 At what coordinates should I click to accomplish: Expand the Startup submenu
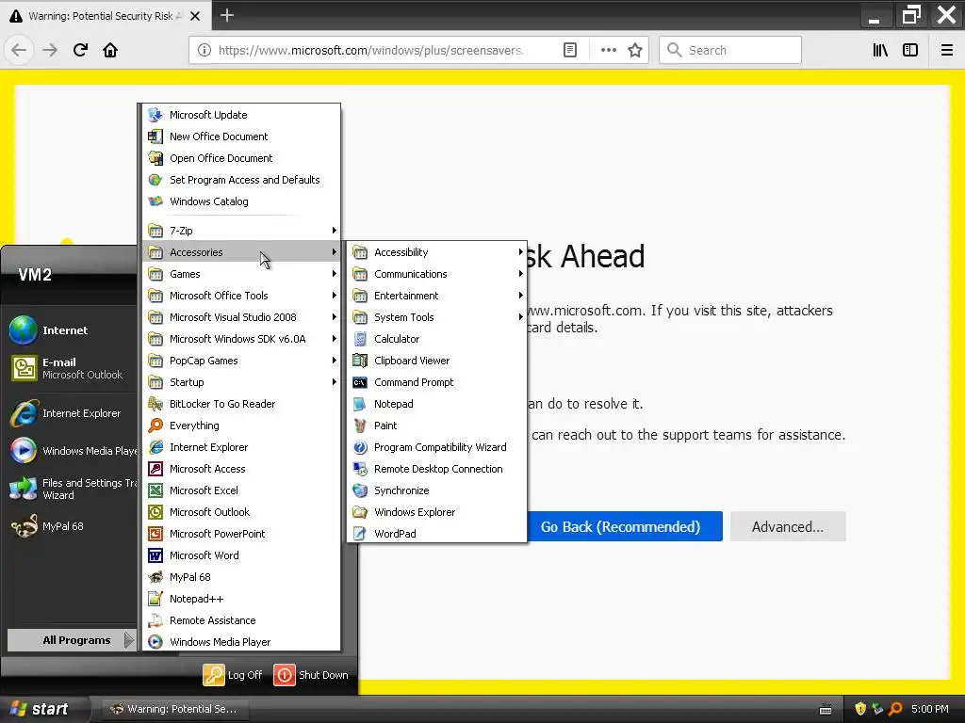pos(241,382)
